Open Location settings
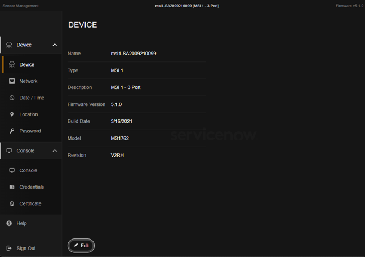This screenshot has height=257, width=365. [32, 114]
